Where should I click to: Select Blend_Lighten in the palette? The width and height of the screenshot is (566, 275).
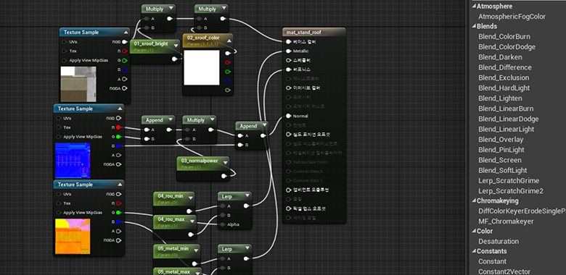click(x=501, y=98)
